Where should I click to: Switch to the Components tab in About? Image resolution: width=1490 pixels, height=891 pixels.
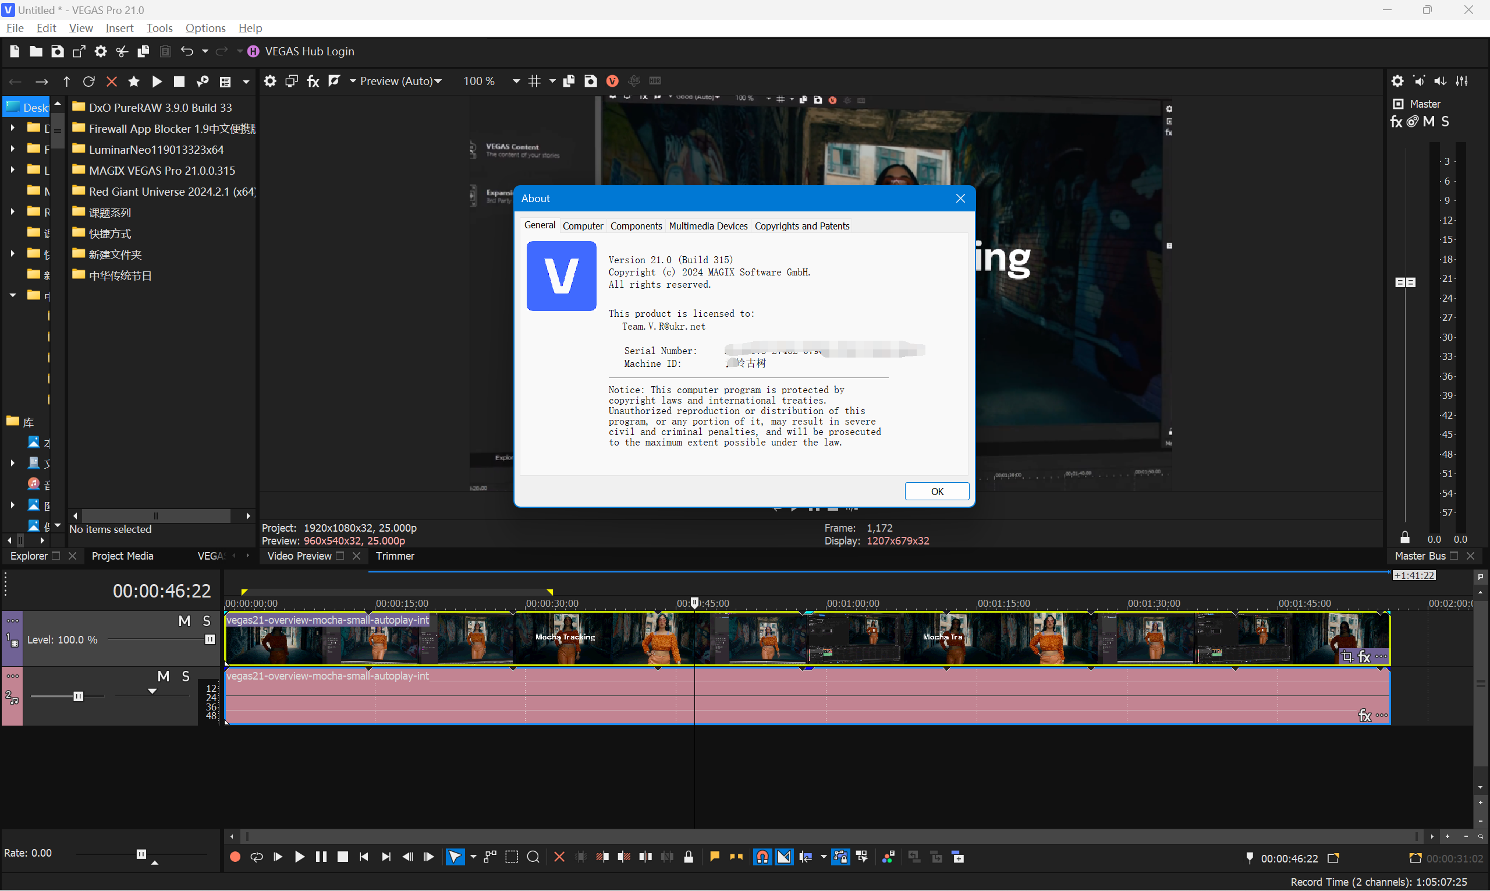tap(636, 226)
